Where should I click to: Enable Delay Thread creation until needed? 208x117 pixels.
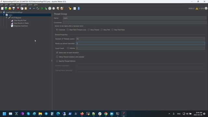coord(57,57)
